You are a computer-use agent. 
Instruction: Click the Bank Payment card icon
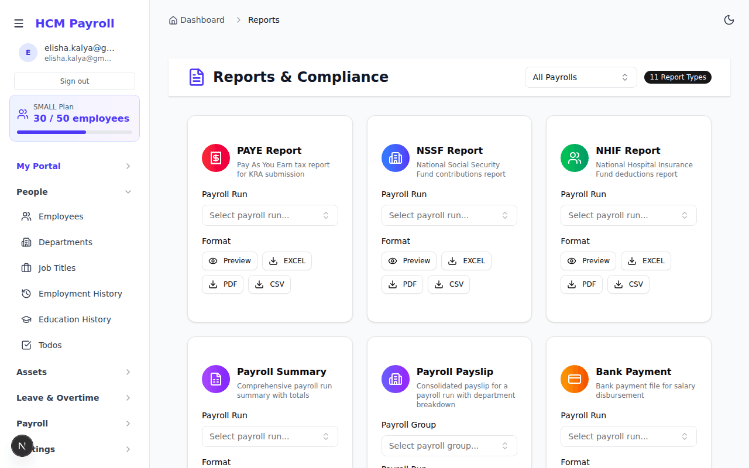click(574, 379)
